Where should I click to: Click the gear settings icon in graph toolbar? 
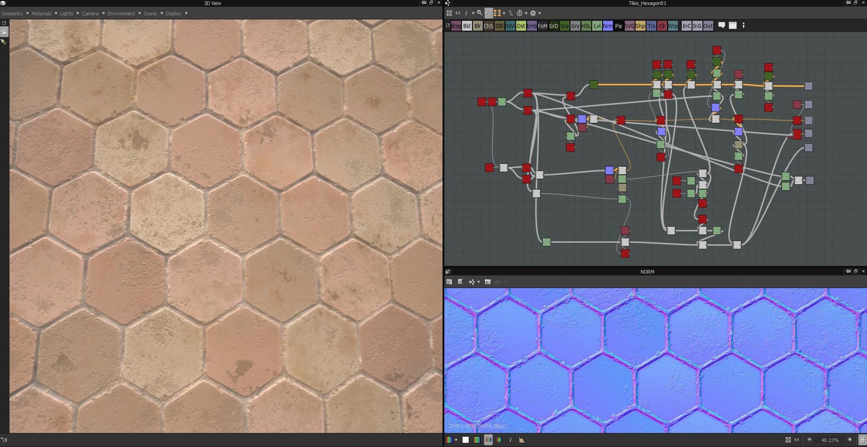pos(533,13)
